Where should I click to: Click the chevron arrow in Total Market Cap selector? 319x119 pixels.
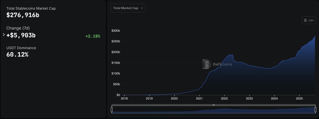[142, 8]
